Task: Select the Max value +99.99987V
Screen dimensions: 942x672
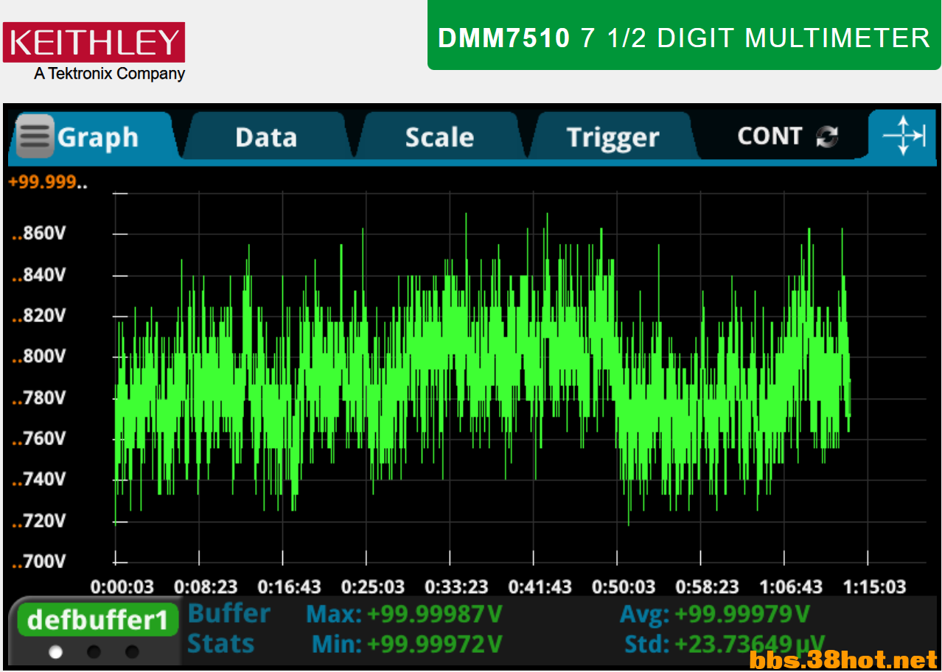Action: [435, 614]
